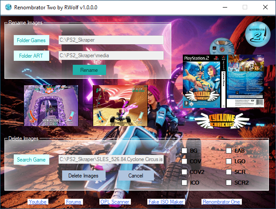Screen dimensions: 276x209
Task: Click the Folder Games button
Action: point(32,40)
